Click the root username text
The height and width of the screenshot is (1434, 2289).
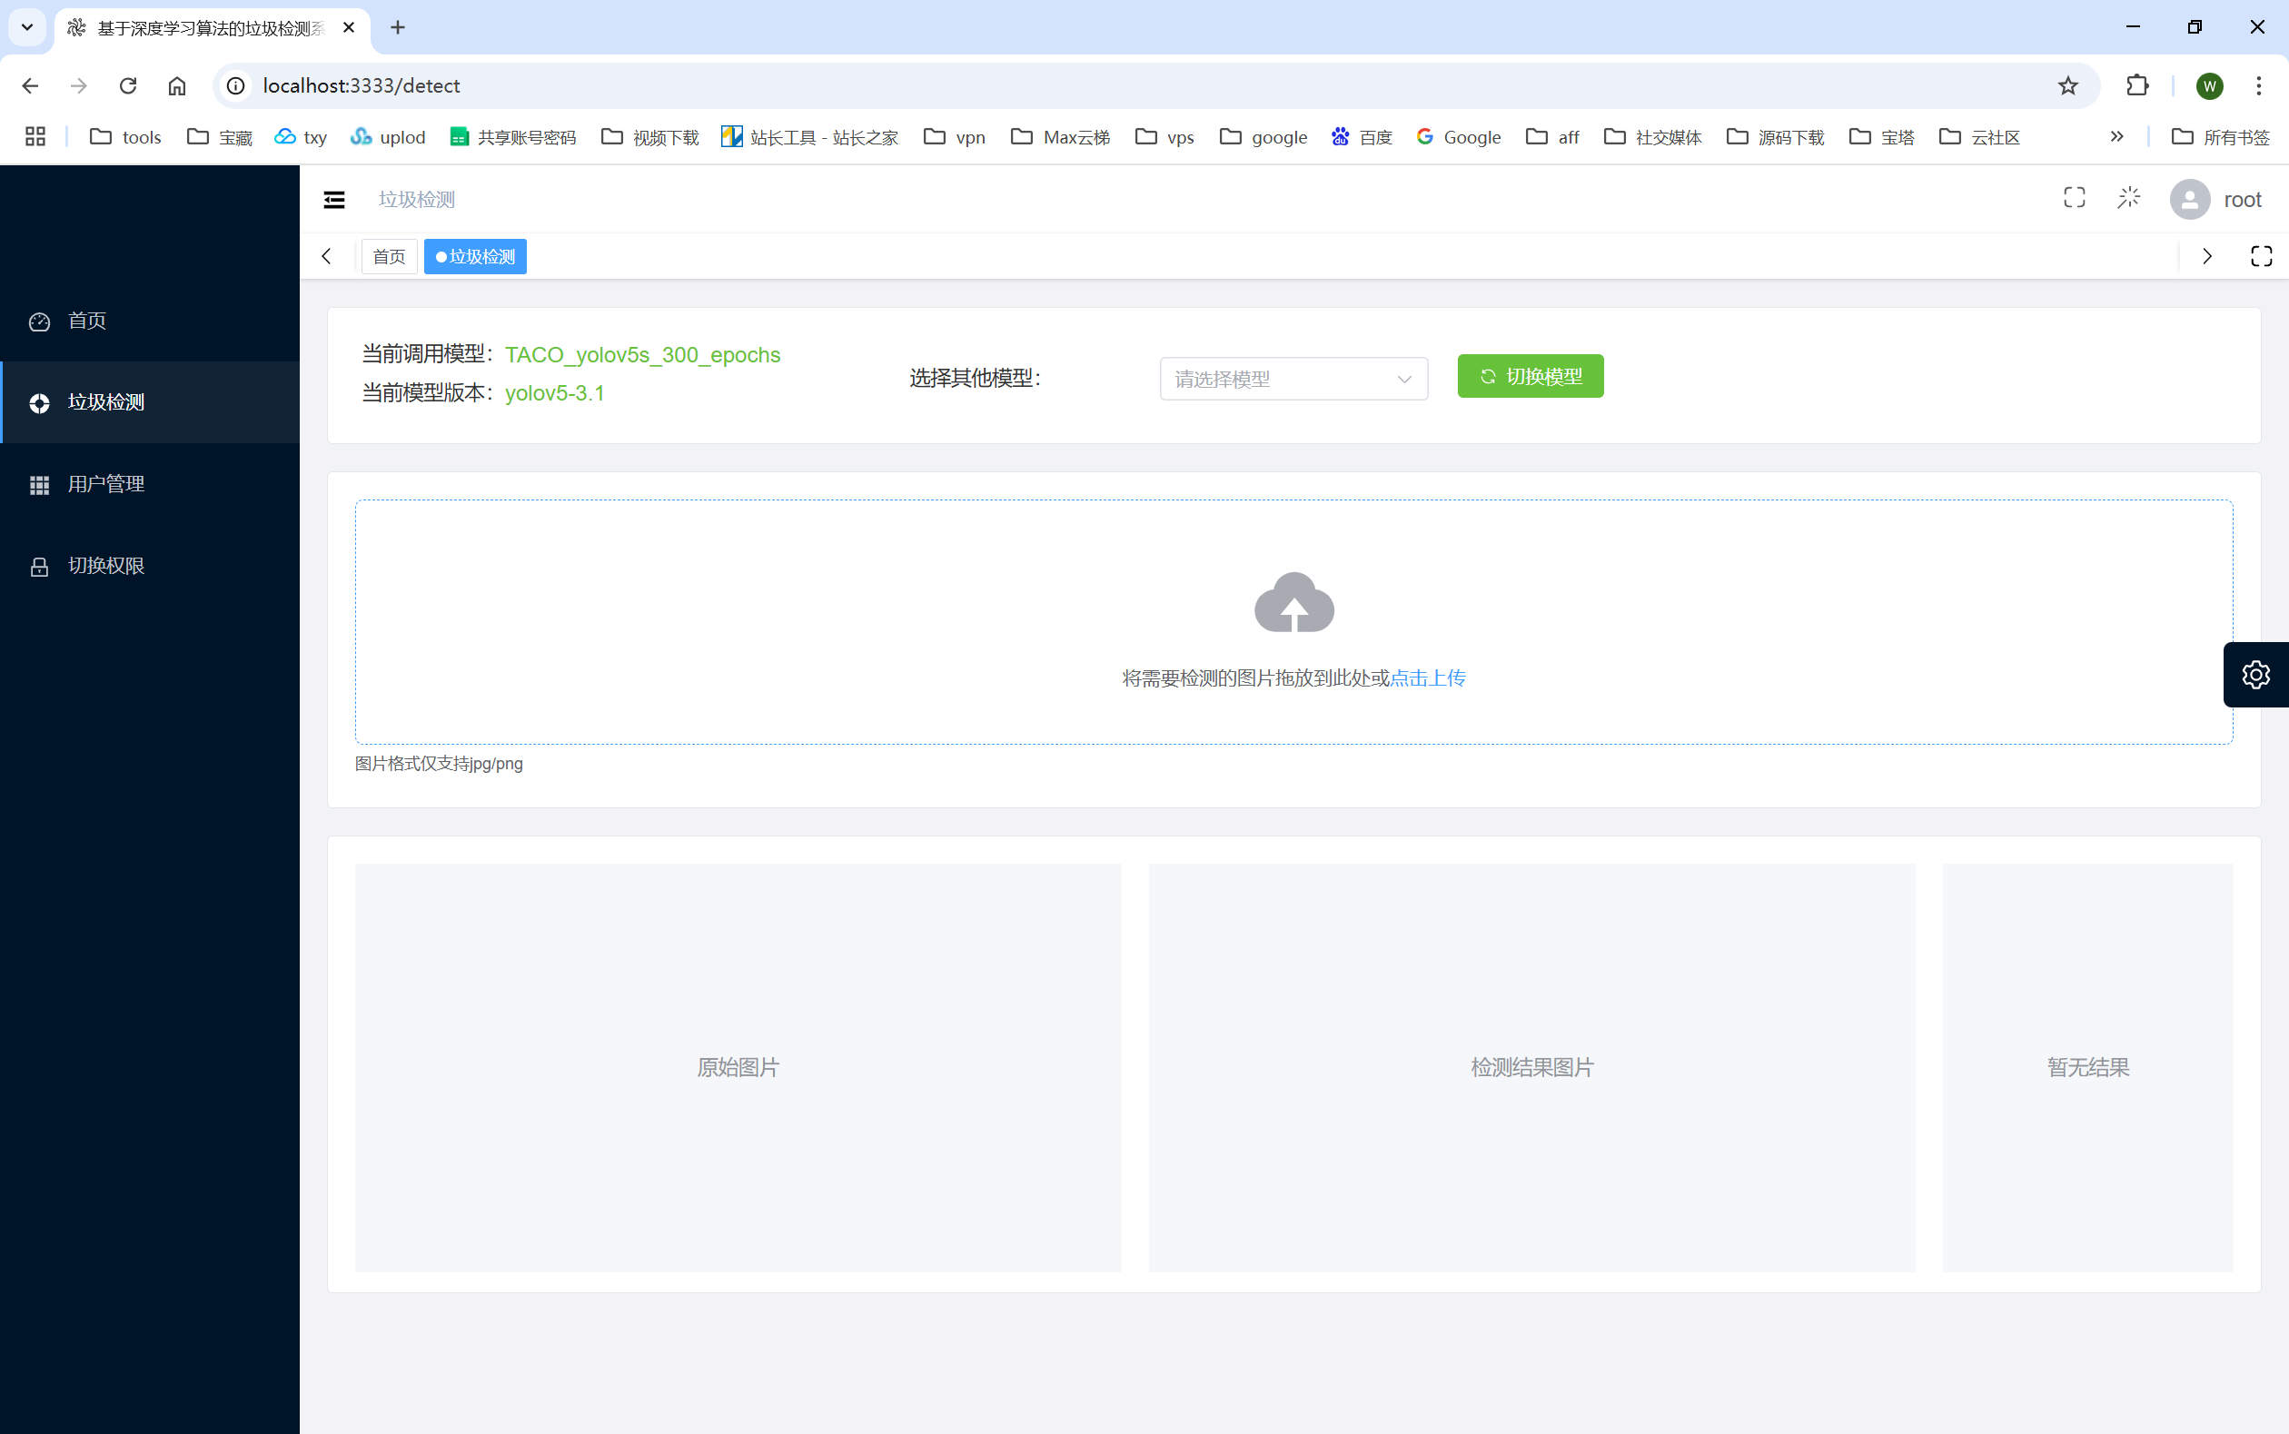tap(2243, 199)
